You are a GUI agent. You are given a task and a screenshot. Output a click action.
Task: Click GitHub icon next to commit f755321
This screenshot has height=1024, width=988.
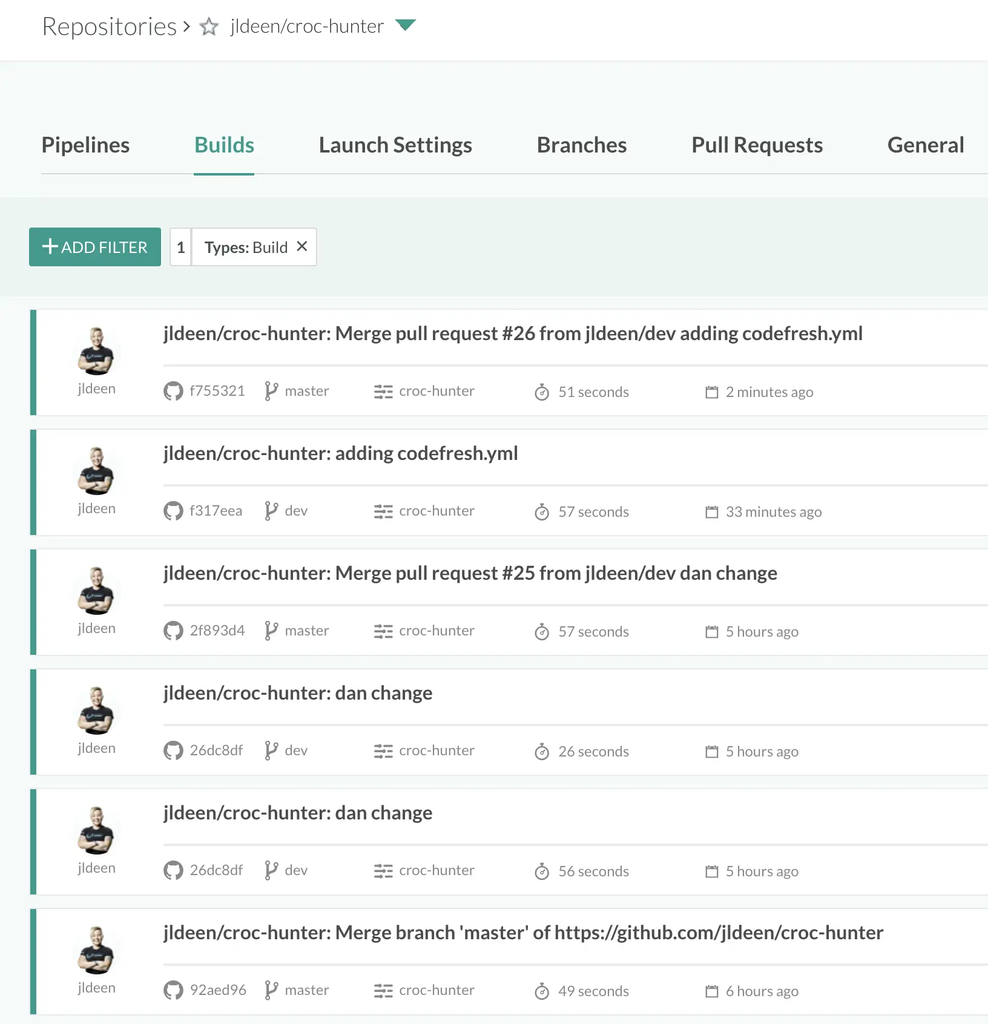pyautogui.click(x=173, y=391)
